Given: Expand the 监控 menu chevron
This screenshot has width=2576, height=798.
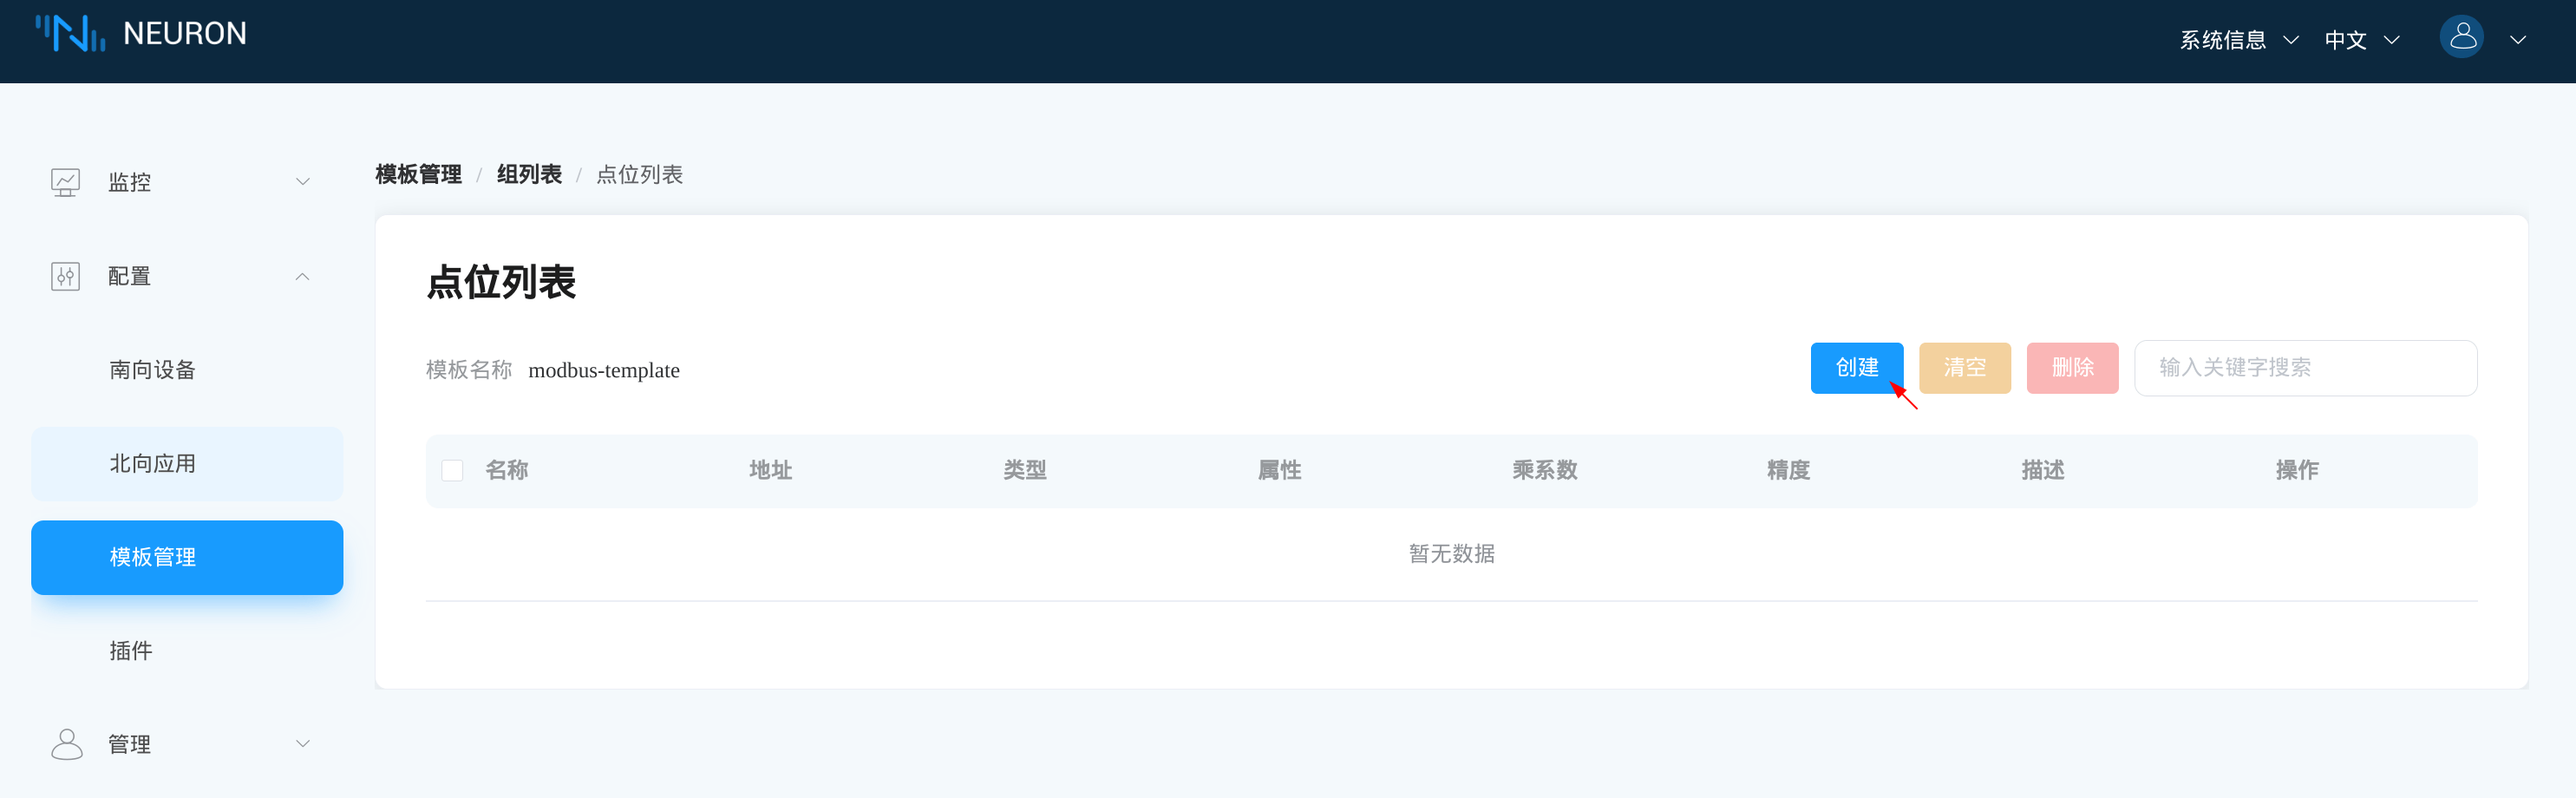Looking at the screenshot, I should point(302,182).
